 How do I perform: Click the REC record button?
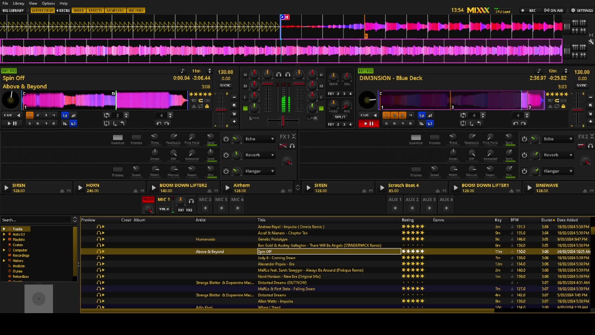(529, 10)
